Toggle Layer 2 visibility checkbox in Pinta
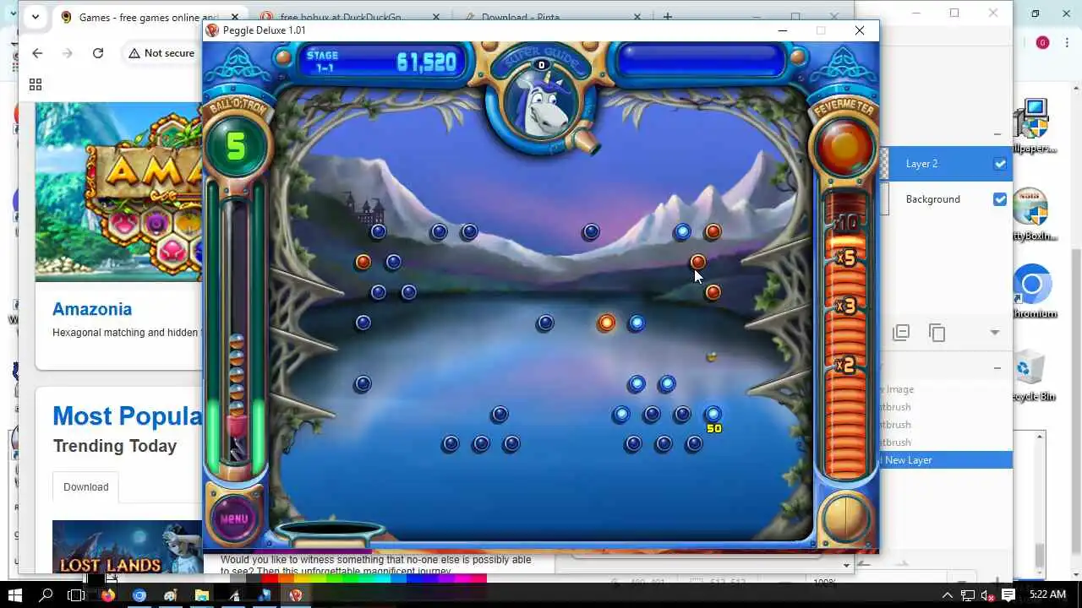The height and width of the screenshot is (608, 1082). tap(1000, 164)
